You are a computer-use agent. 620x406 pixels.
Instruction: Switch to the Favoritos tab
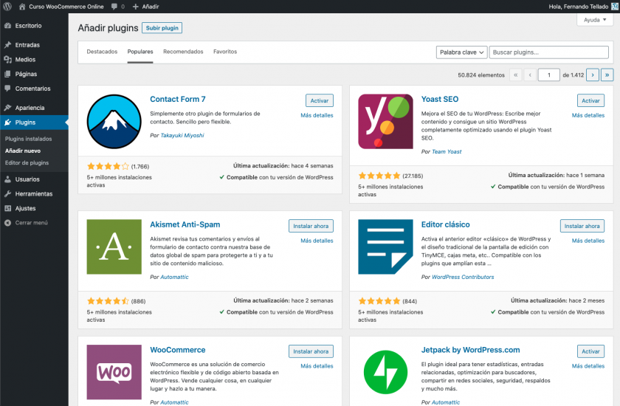[x=225, y=52]
